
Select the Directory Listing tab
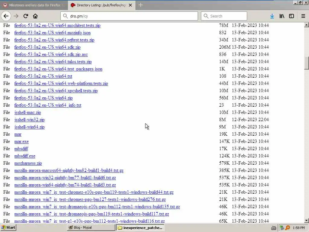[101, 5]
